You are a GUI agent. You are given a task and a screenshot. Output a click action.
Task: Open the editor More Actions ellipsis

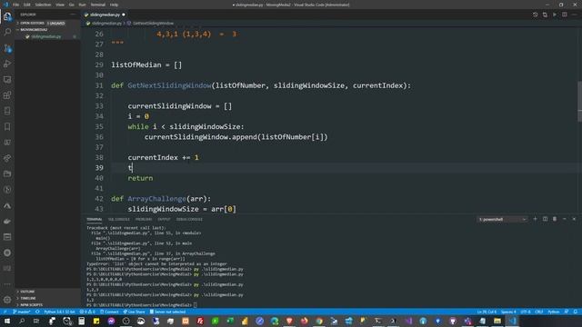(574, 15)
